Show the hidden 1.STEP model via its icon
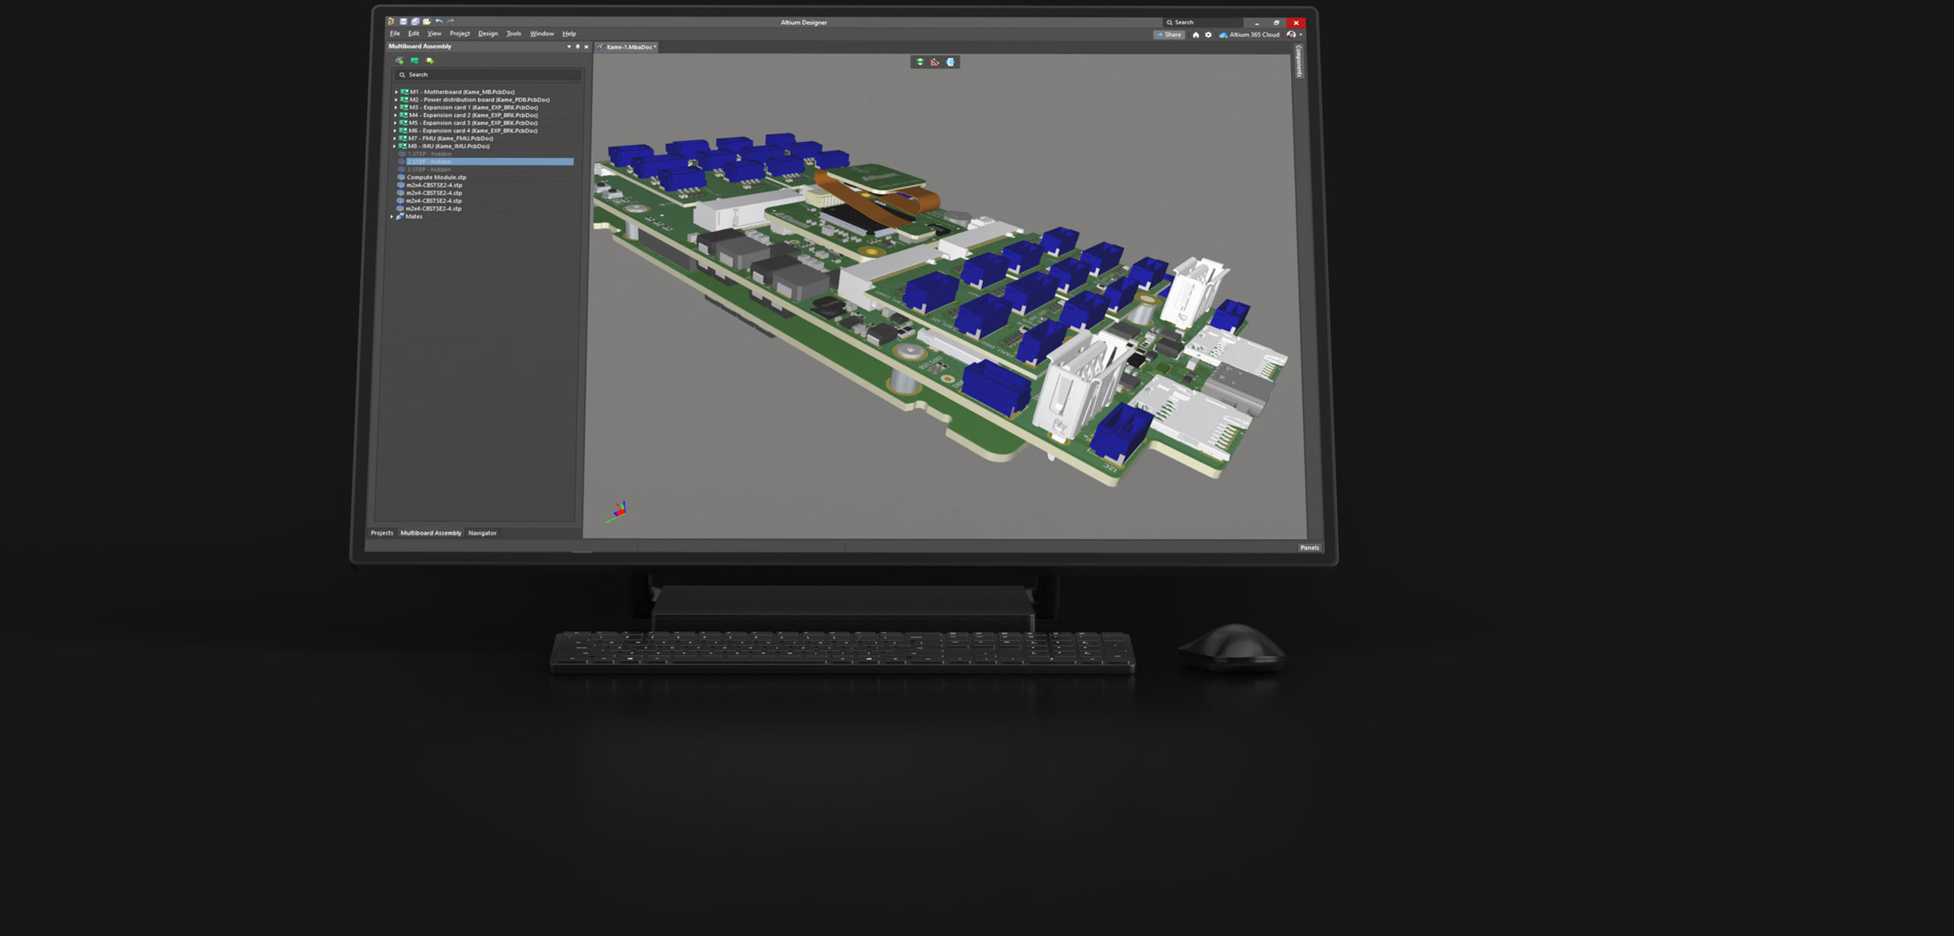This screenshot has width=1954, height=936. 402,154
